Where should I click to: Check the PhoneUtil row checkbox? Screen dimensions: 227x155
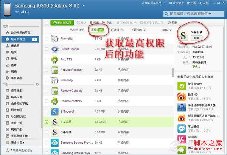pos(47,39)
